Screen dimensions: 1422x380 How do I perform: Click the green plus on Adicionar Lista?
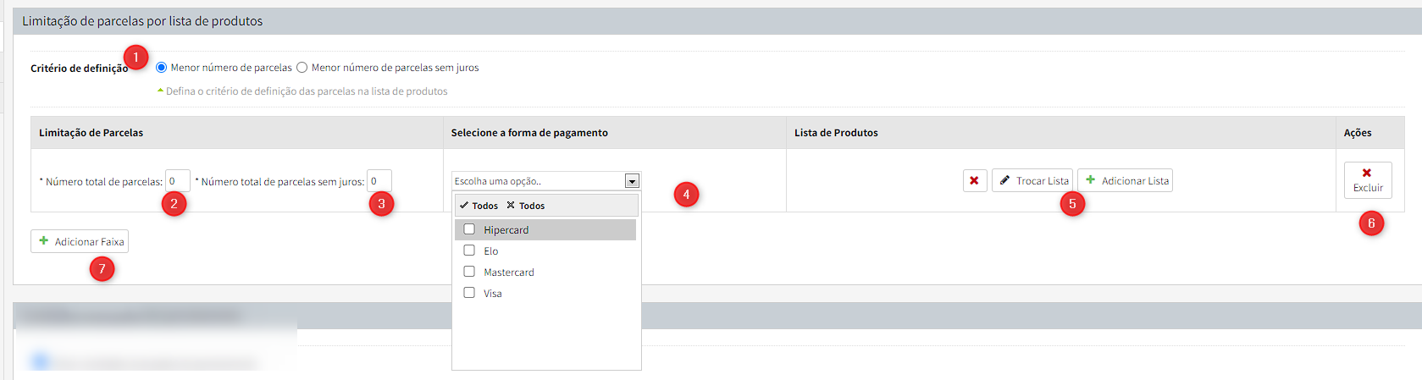[1091, 180]
